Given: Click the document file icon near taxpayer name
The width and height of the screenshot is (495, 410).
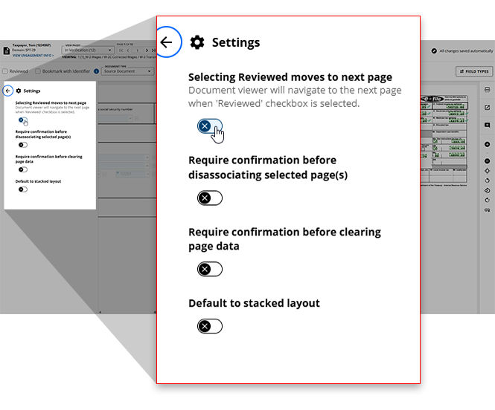Looking at the screenshot, I should click(x=6, y=51).
